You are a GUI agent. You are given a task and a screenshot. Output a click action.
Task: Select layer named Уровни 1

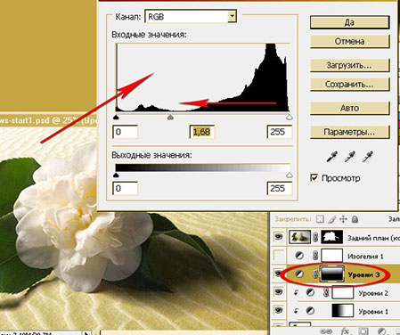click(x=373, y=312)
